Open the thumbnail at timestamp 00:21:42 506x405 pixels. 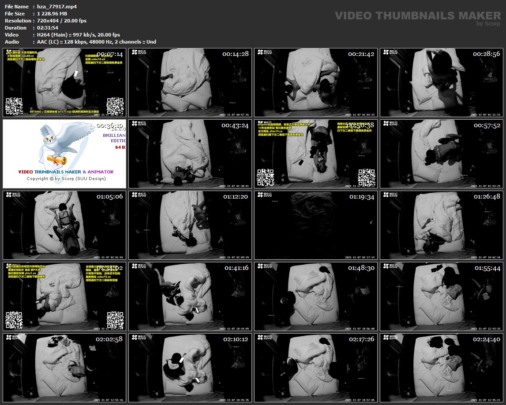coord(315,83)
